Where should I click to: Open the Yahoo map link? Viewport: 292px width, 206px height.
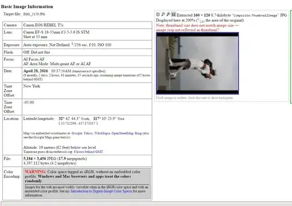[88, 133]
